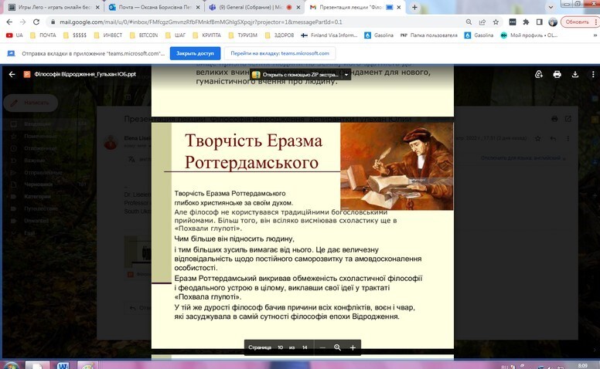
Task: Zoom out with the minus button
Action: 320,348
